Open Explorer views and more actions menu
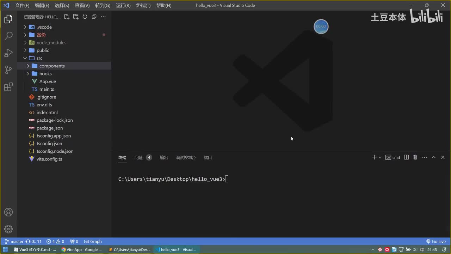 pos(103,17)
